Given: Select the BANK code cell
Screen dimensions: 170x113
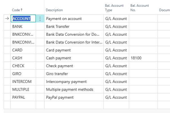Looking at the screenshot, I should click(x=23, y=26).
